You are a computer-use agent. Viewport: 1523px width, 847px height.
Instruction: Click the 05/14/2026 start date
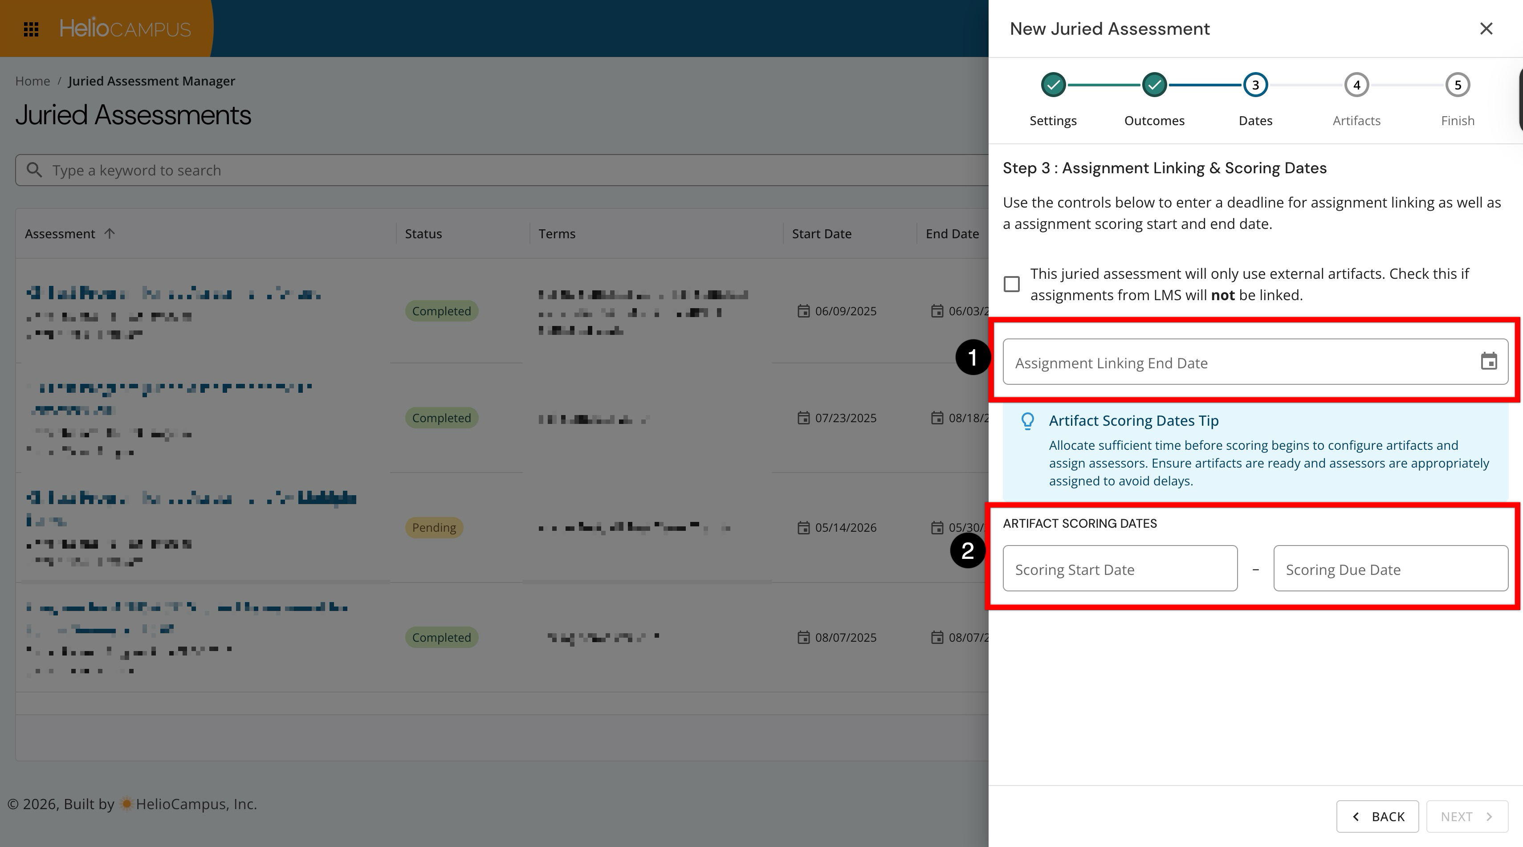pyautogui.click(x=846, y=527)
